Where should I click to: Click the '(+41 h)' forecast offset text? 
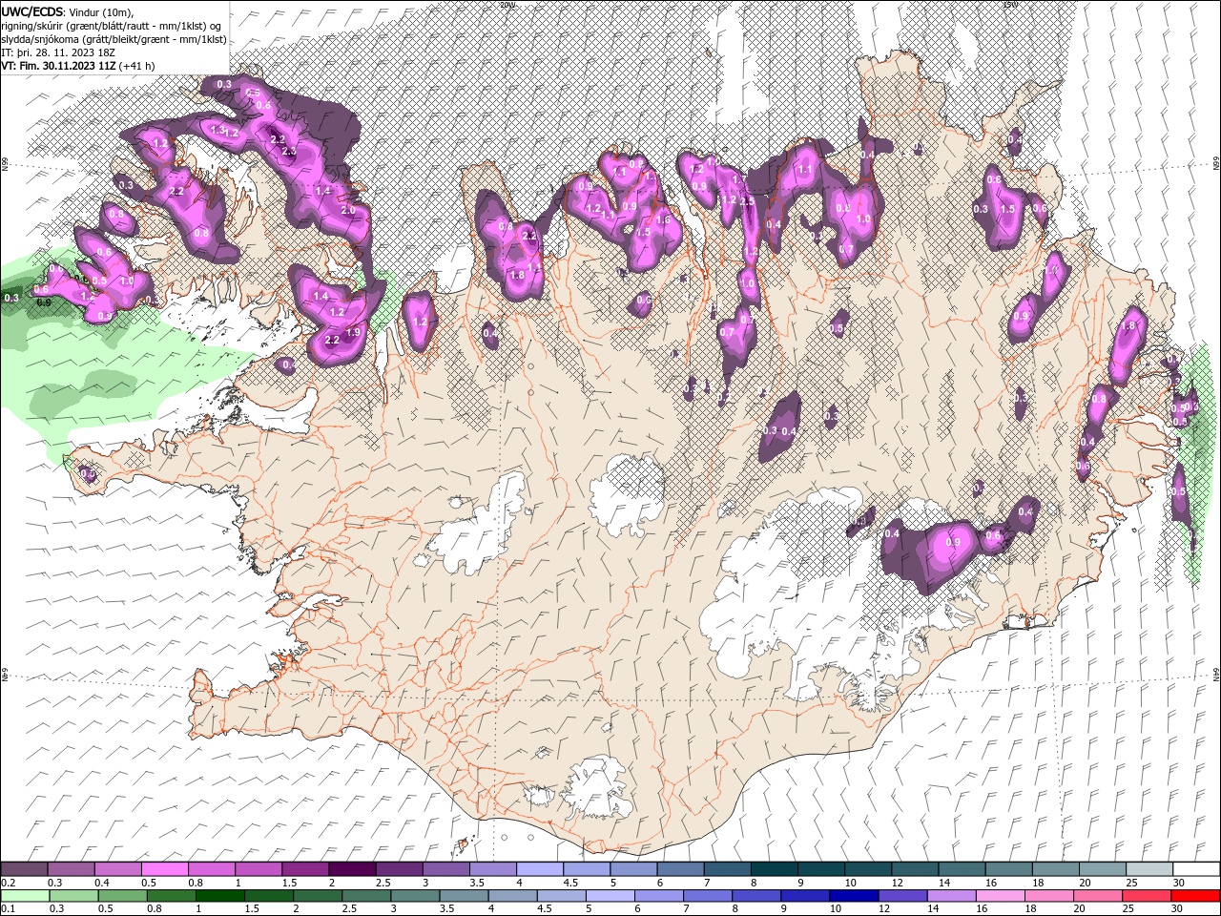pyautogui.click(x=137, y=66)
